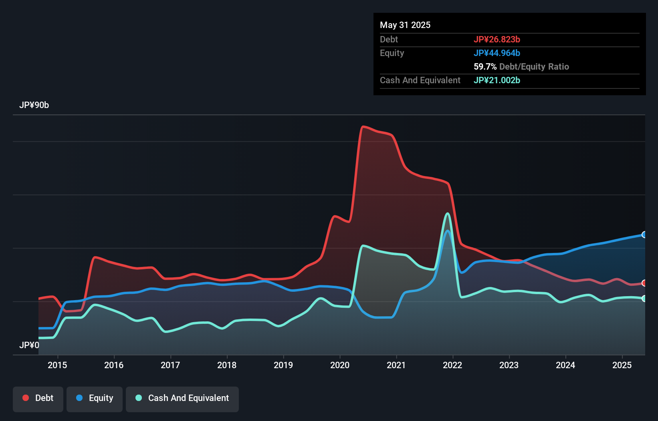Click the JP¥26.823b Debt value

click(x=497, y=40)
